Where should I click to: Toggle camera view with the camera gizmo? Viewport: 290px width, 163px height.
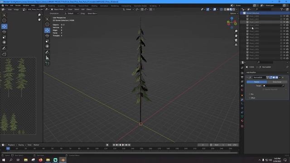click(236, 40)
